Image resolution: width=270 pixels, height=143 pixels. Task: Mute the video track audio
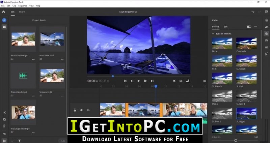pyautogui.click(x=82, y=110)
